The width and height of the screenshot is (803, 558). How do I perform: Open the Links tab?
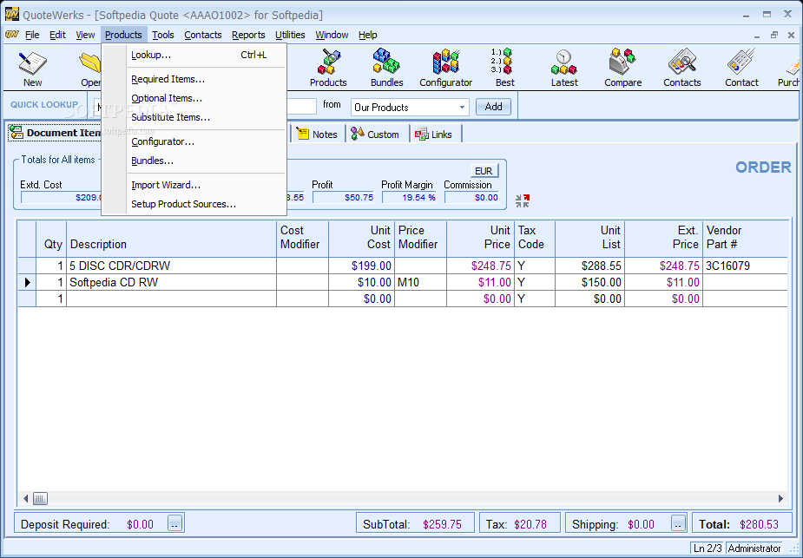click(x=434, y=135)
